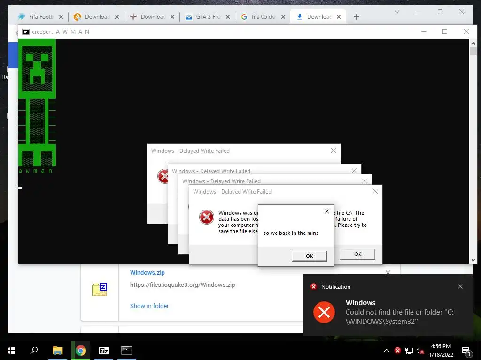Close the active Downloads tab
This screenshot has height=360, width=481.
coord(339,17)
